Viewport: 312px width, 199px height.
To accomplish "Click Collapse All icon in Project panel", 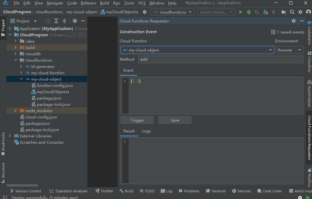I will [x=64, y=21].
